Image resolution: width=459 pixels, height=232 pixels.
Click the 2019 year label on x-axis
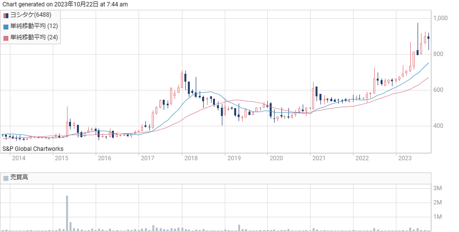[x=234, y=158]
